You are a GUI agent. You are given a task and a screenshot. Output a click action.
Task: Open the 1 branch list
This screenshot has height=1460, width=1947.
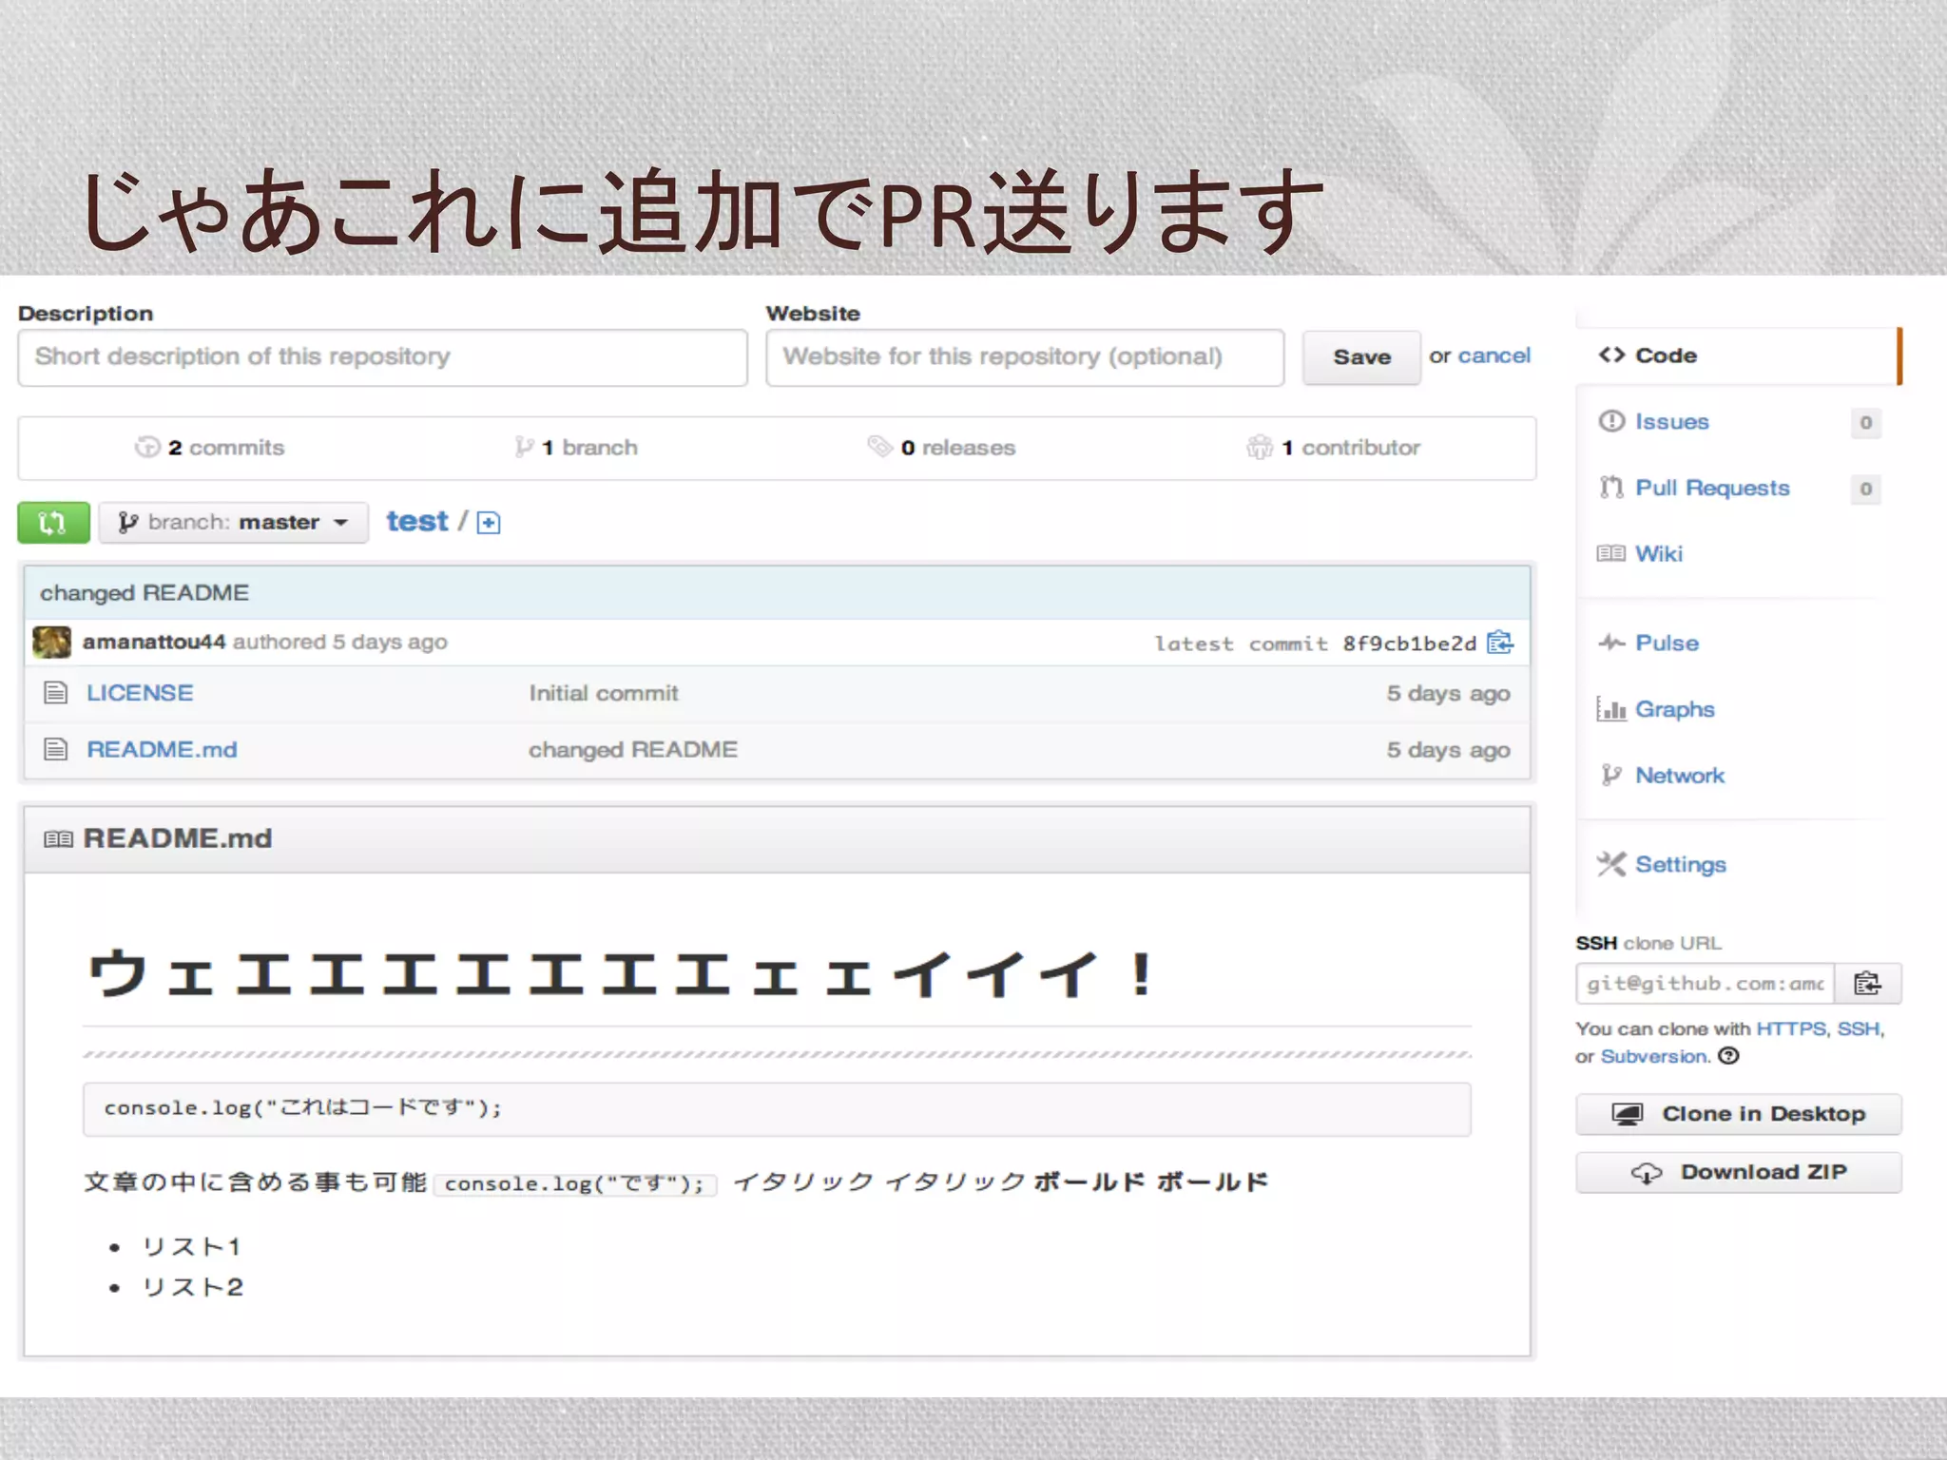click(589, 448)
